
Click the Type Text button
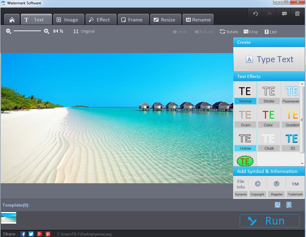tap(269, 59)
